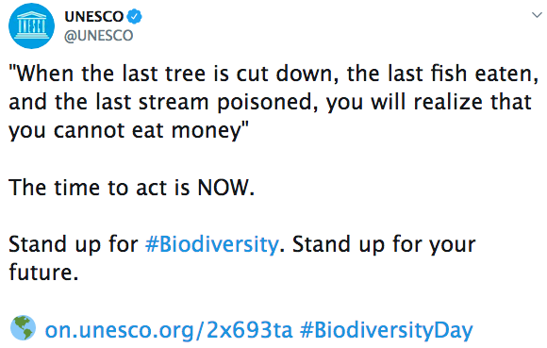This screenshot has height=348, width=547.
Task: Open the tweet options chevron menu
Action: [537, 15]
